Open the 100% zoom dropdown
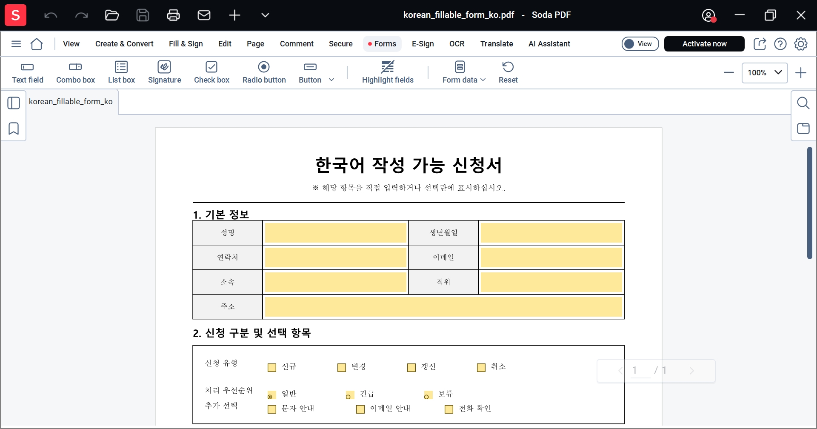Screen dimensions: 817x429 765,73
